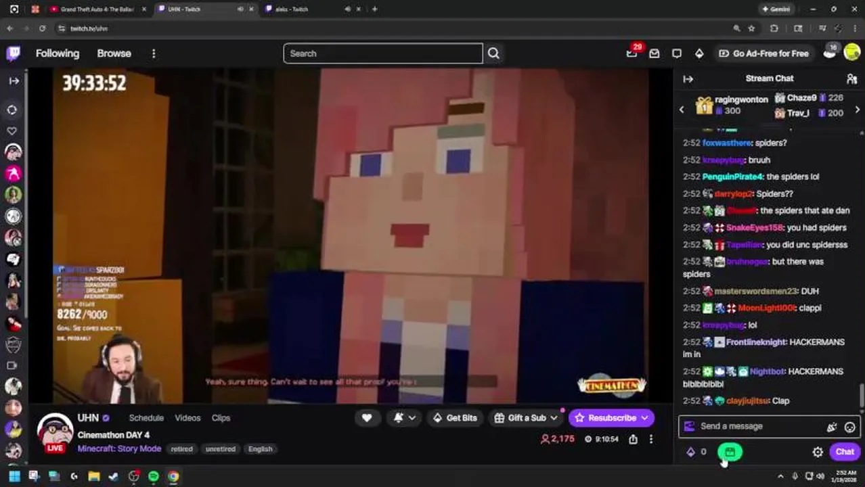Open ragingwonton top gifter entry
The image size is (865, 487).
(732, 106)
